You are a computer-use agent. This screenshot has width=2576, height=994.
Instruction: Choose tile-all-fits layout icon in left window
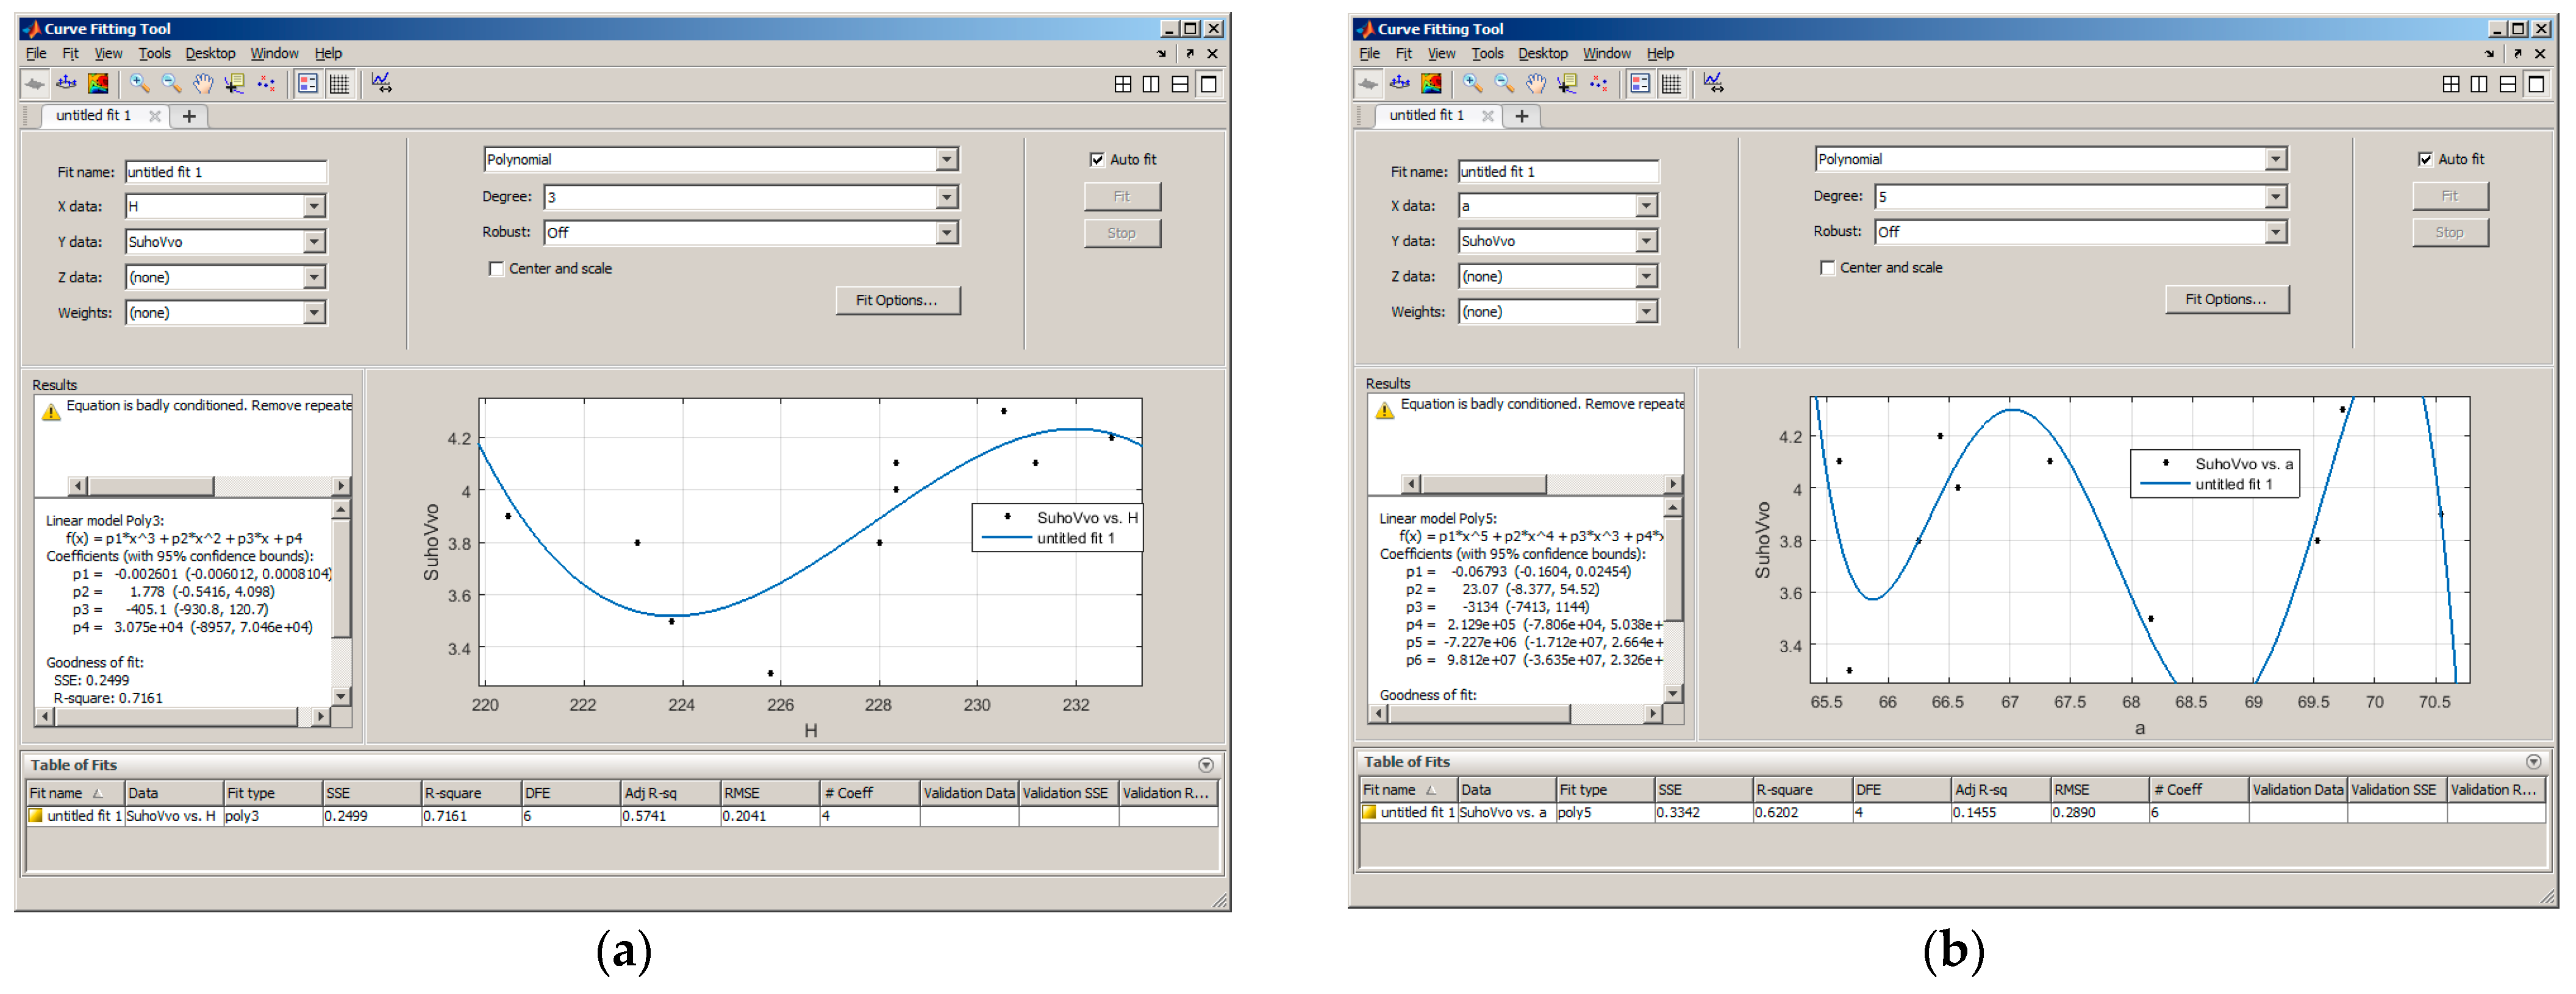(x=1123, y=85)
